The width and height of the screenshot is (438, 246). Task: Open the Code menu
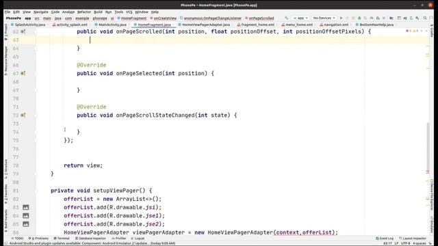pos(55,12)
